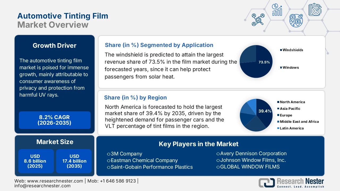Image resolution: width=340 pixels, height=191 pixels.
Task: Collapse the Share by Region card
Action: [135, 98]
